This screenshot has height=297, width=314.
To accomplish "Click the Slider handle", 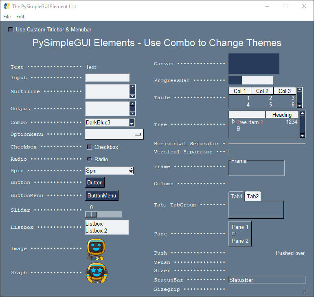I will [x=91, y=214].
